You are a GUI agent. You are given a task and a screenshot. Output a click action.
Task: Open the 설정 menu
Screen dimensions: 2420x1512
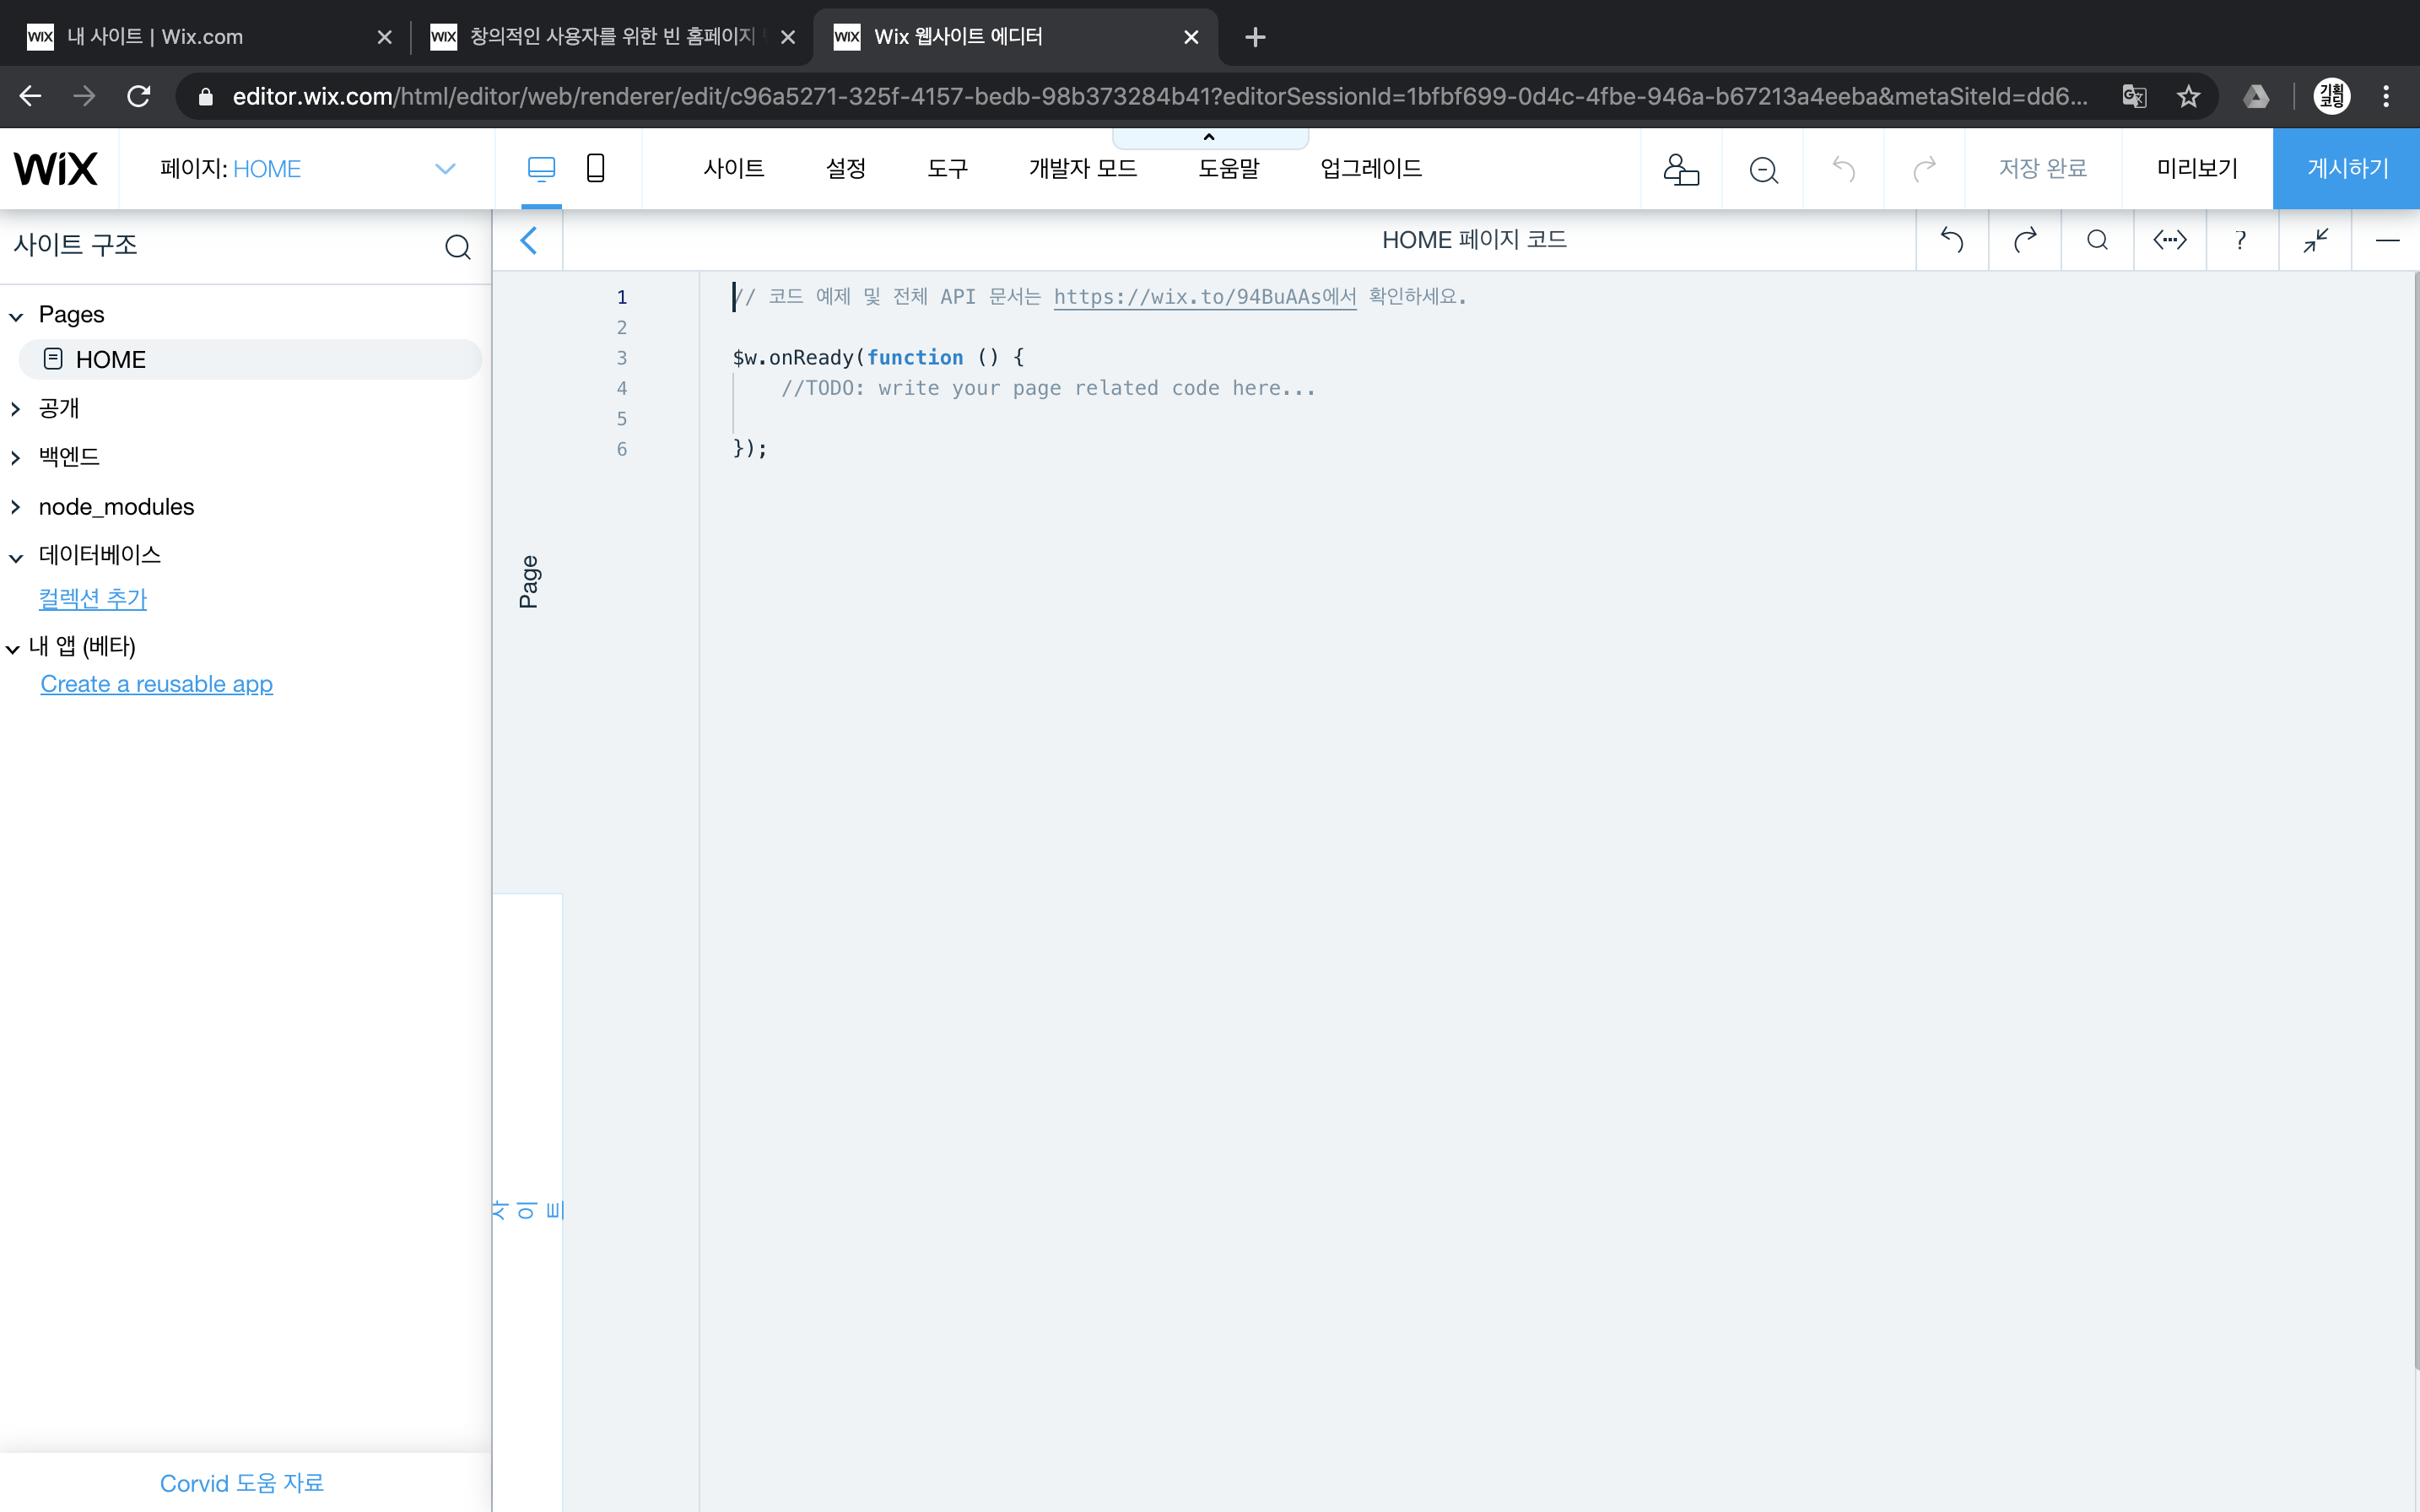pyautogui.click(x=845, y=168)
